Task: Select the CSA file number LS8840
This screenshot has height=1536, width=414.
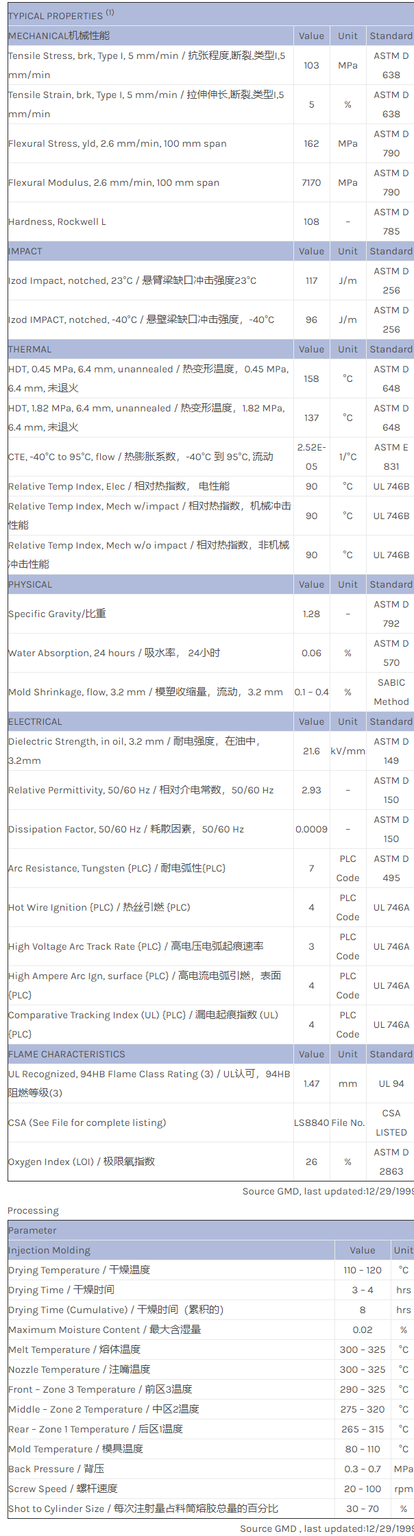Action: click(x=311, y=1123)
